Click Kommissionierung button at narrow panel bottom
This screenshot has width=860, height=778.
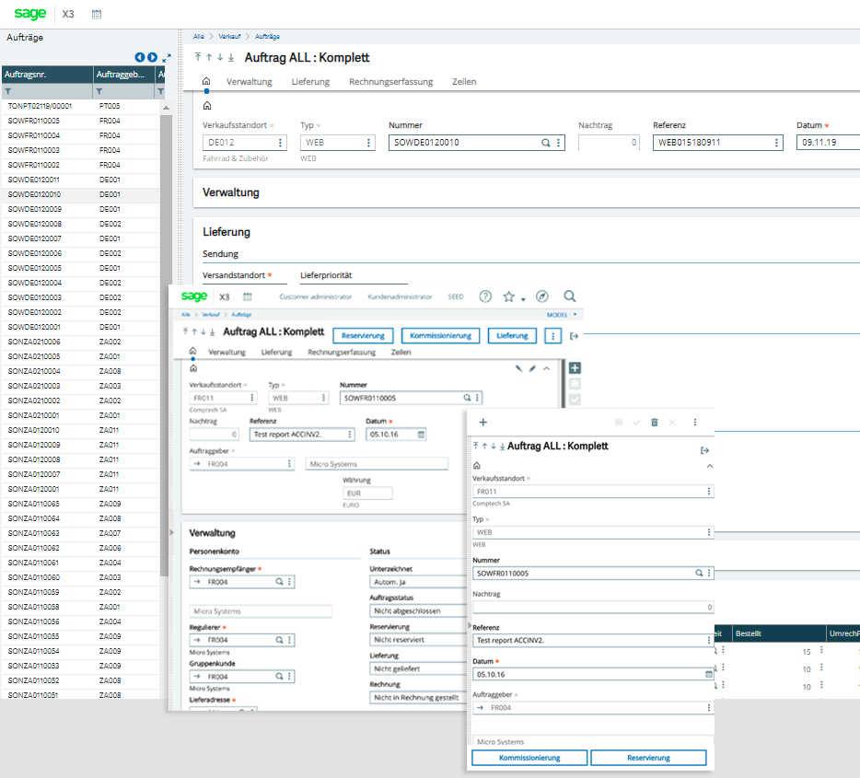(529, 758)
